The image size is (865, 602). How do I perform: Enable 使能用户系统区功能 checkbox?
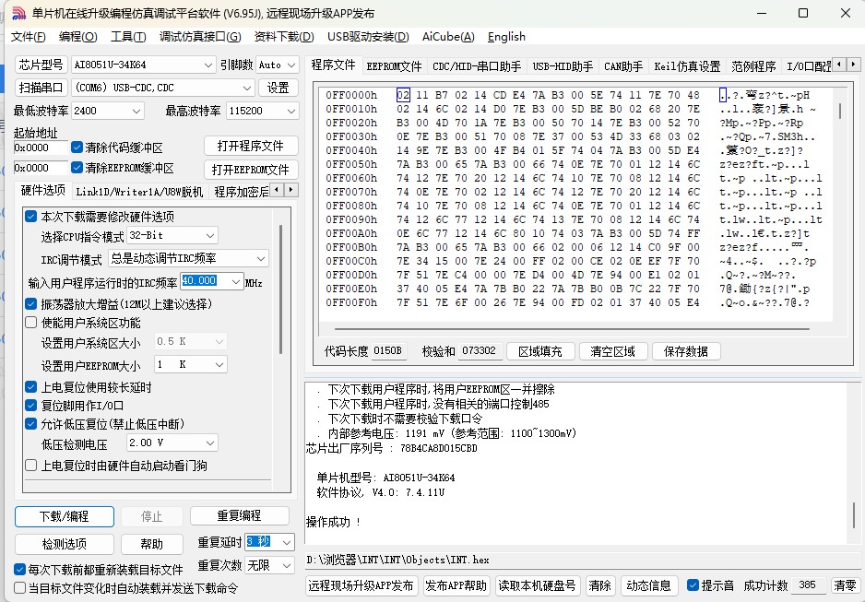[31, 323]
